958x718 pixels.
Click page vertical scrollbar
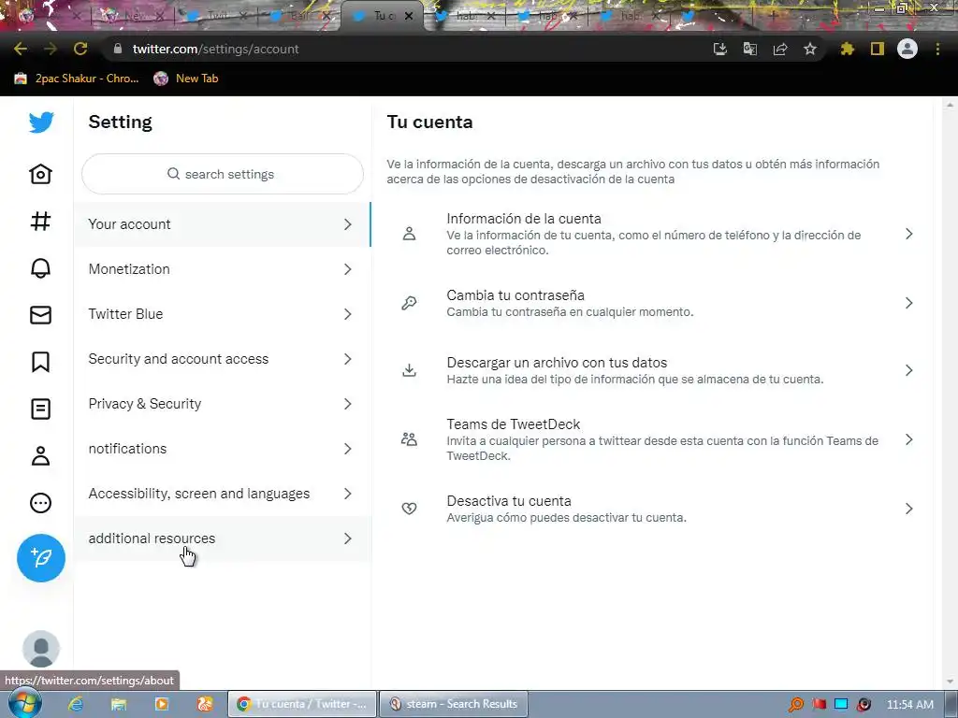pos(950,394)
